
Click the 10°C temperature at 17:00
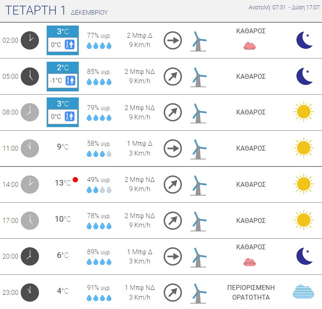63,219
